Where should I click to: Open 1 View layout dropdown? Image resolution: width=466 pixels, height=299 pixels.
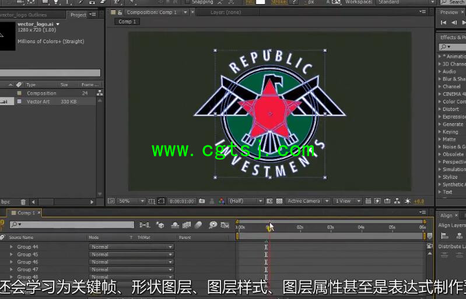point(347,201)
